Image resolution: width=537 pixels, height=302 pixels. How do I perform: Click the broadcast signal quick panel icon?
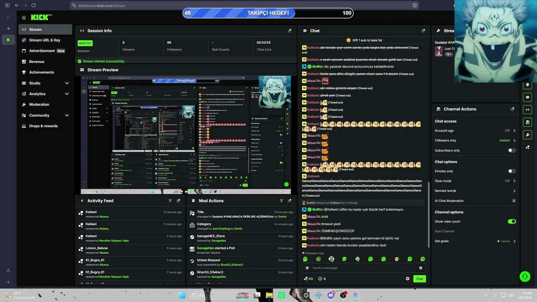(x=528, y=110)
